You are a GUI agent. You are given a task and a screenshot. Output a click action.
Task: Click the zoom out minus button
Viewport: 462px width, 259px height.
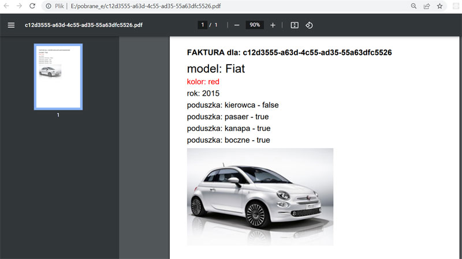coord(237,25)
